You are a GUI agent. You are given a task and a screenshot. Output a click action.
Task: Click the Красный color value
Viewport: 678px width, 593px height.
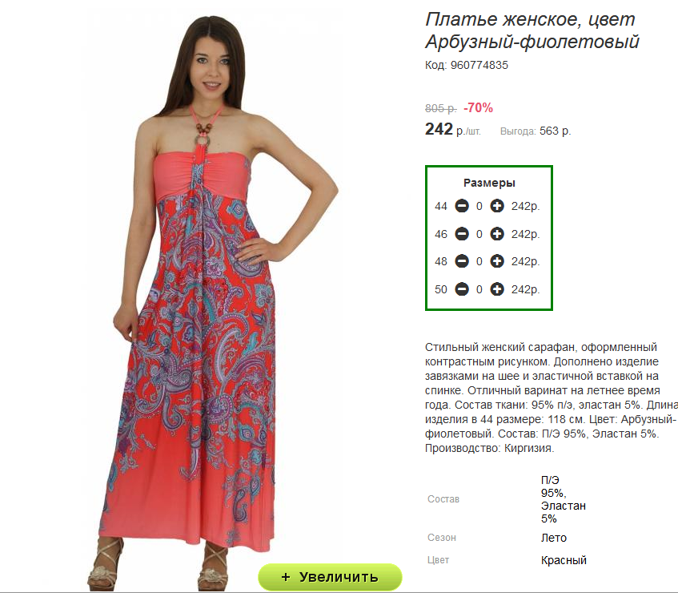[x=564, y=560]
